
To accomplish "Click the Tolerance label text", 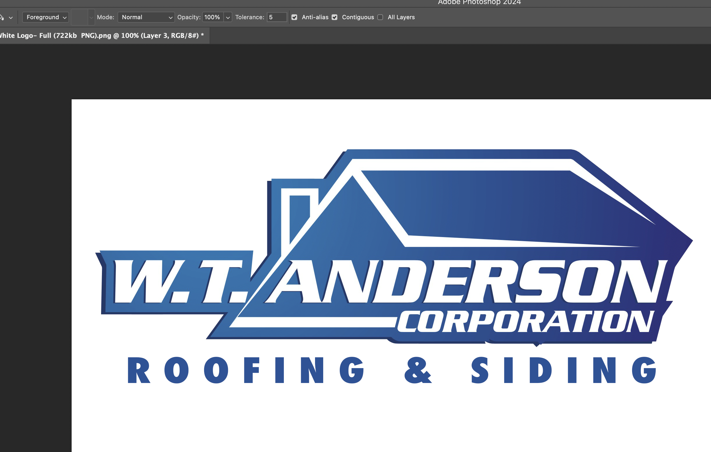I will pyautogui.click(x=250, y=17).
